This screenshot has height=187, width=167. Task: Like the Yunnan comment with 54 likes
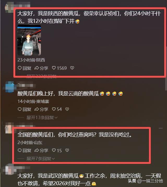point(57,109)
